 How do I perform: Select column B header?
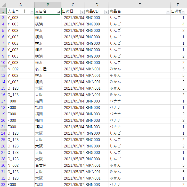[48, 5]
